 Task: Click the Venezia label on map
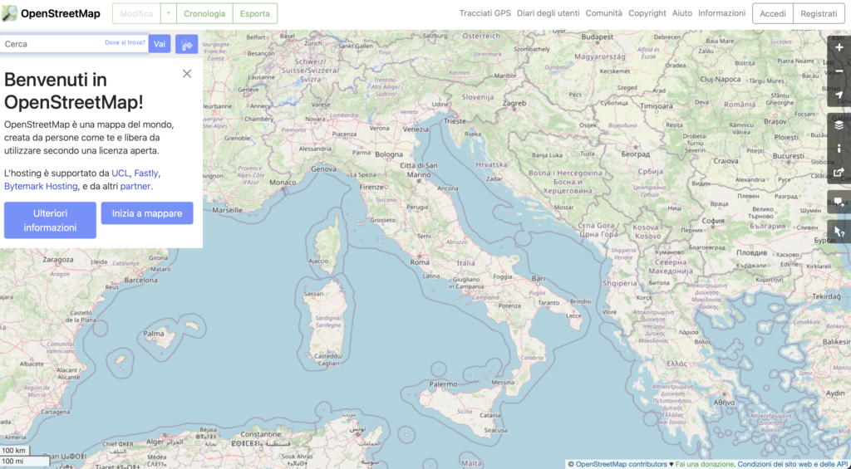coord(416,129)
